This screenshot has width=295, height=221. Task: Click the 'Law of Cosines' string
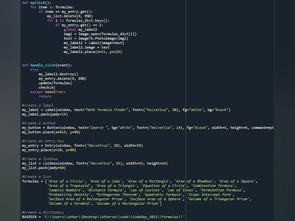tap(145, 190)
